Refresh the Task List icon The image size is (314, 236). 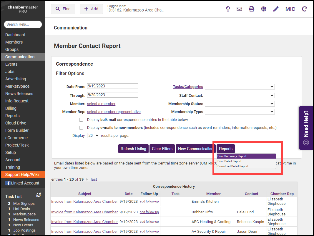tap(39, 195)
